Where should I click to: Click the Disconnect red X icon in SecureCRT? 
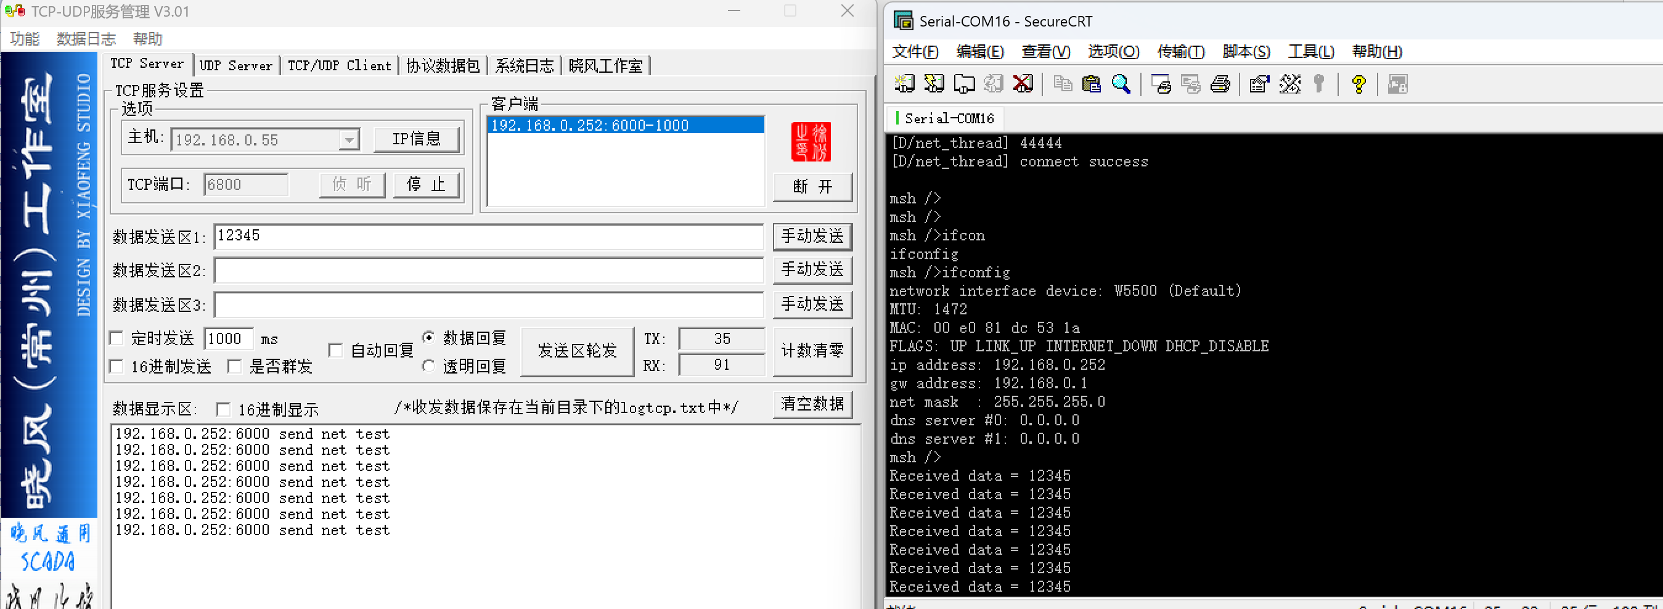1023,84
